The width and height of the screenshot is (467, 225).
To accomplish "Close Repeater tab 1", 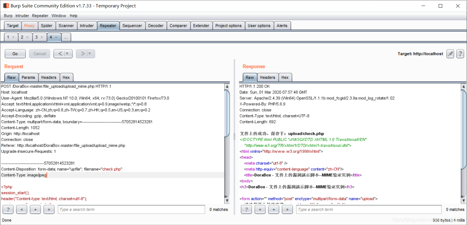I will (13, 37).
